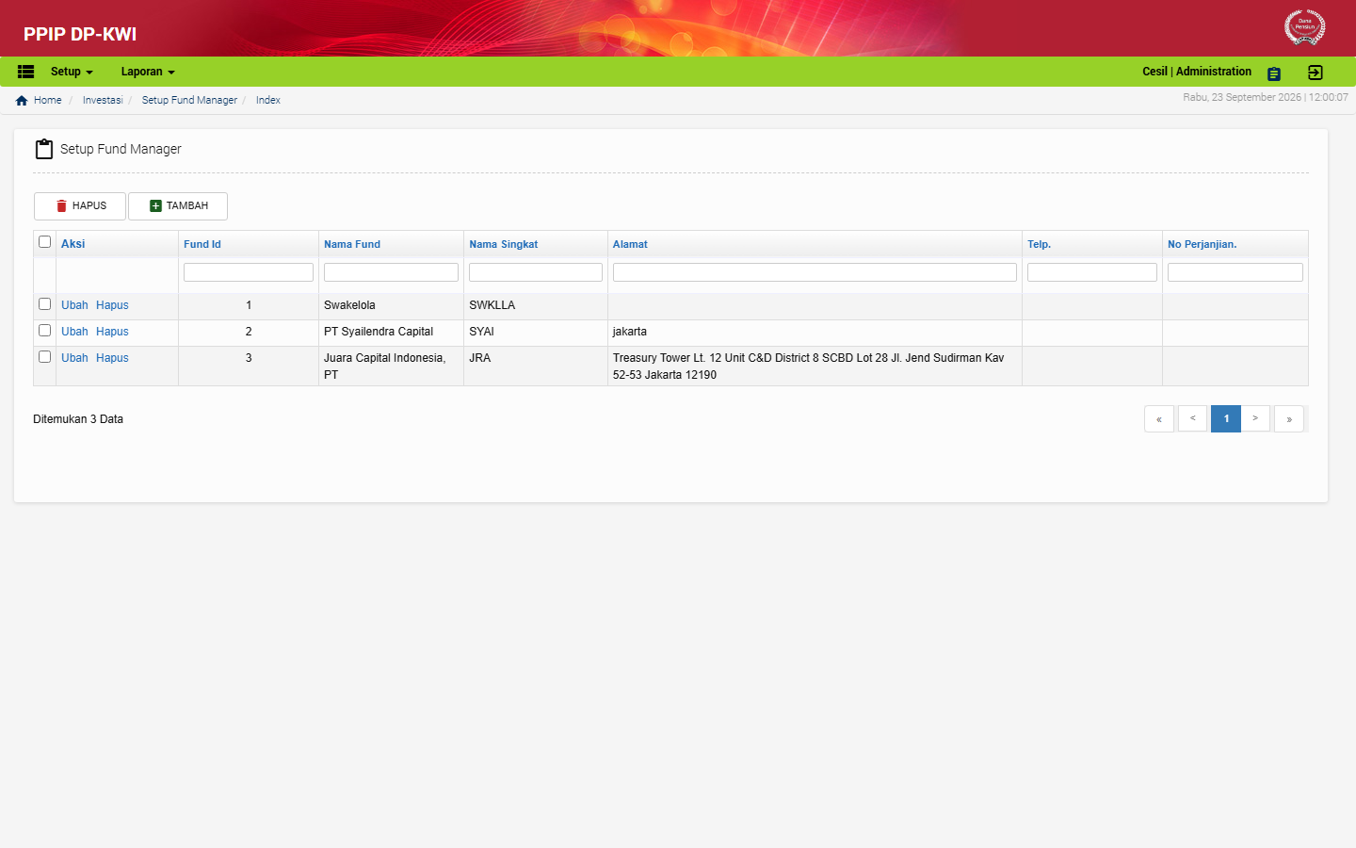Sort by Alamat column header
This screenshot has width=1356, height=848.
(630, 244)
